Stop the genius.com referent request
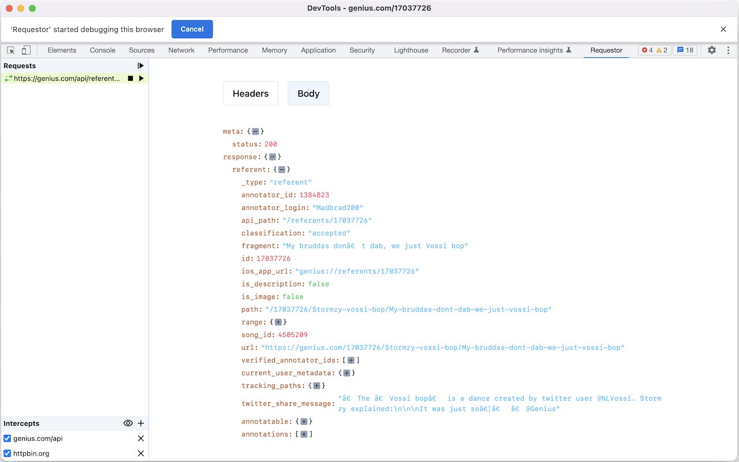 pos(130,79)
